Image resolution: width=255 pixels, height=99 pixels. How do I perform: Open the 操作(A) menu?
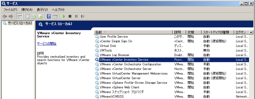(27, 10)
